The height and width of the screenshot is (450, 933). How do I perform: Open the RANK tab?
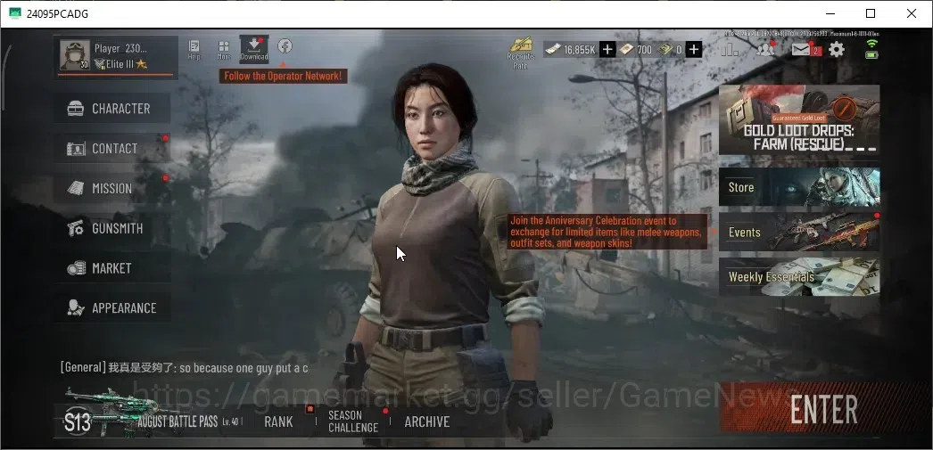tap(278, 421)
